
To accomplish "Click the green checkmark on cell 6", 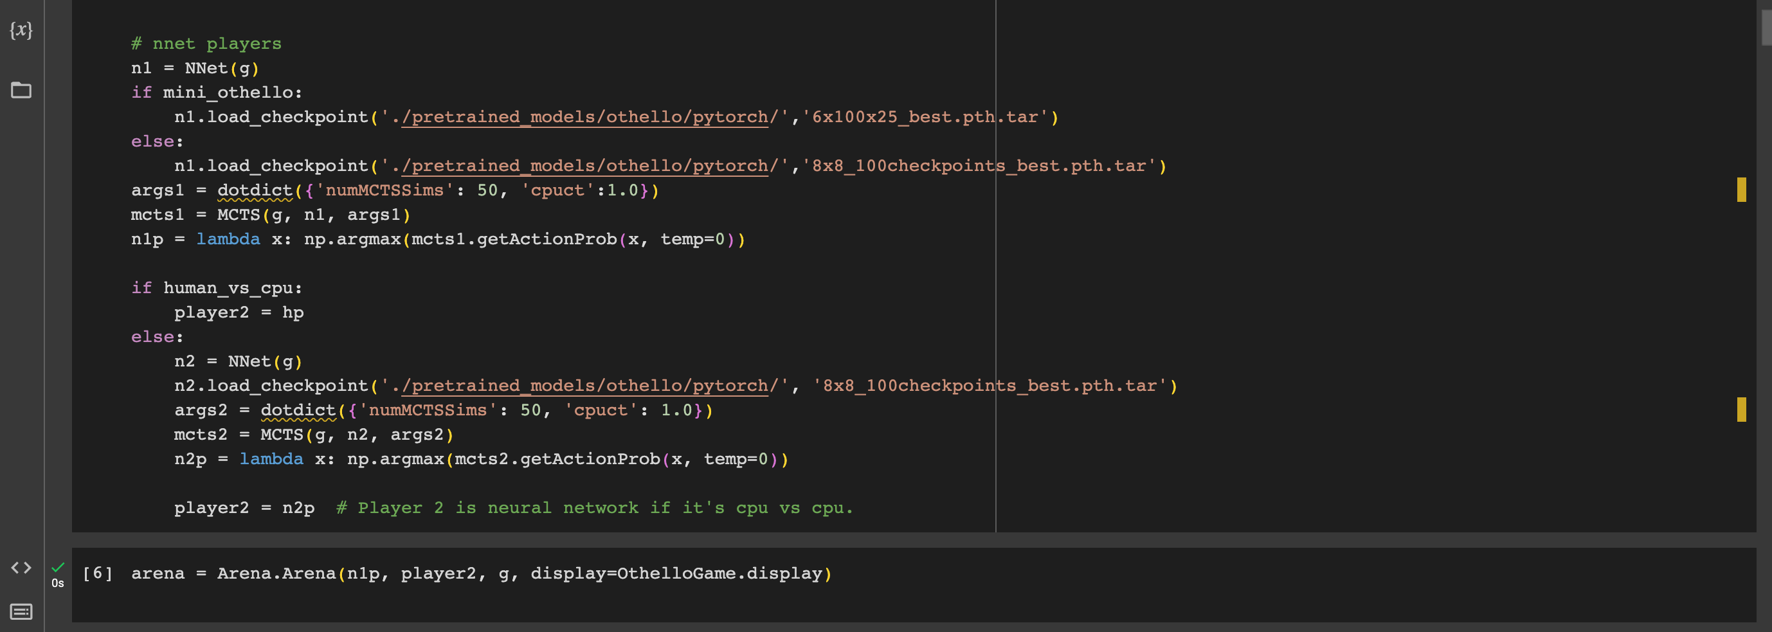I will pyautogui.click(x=58, y=566).
